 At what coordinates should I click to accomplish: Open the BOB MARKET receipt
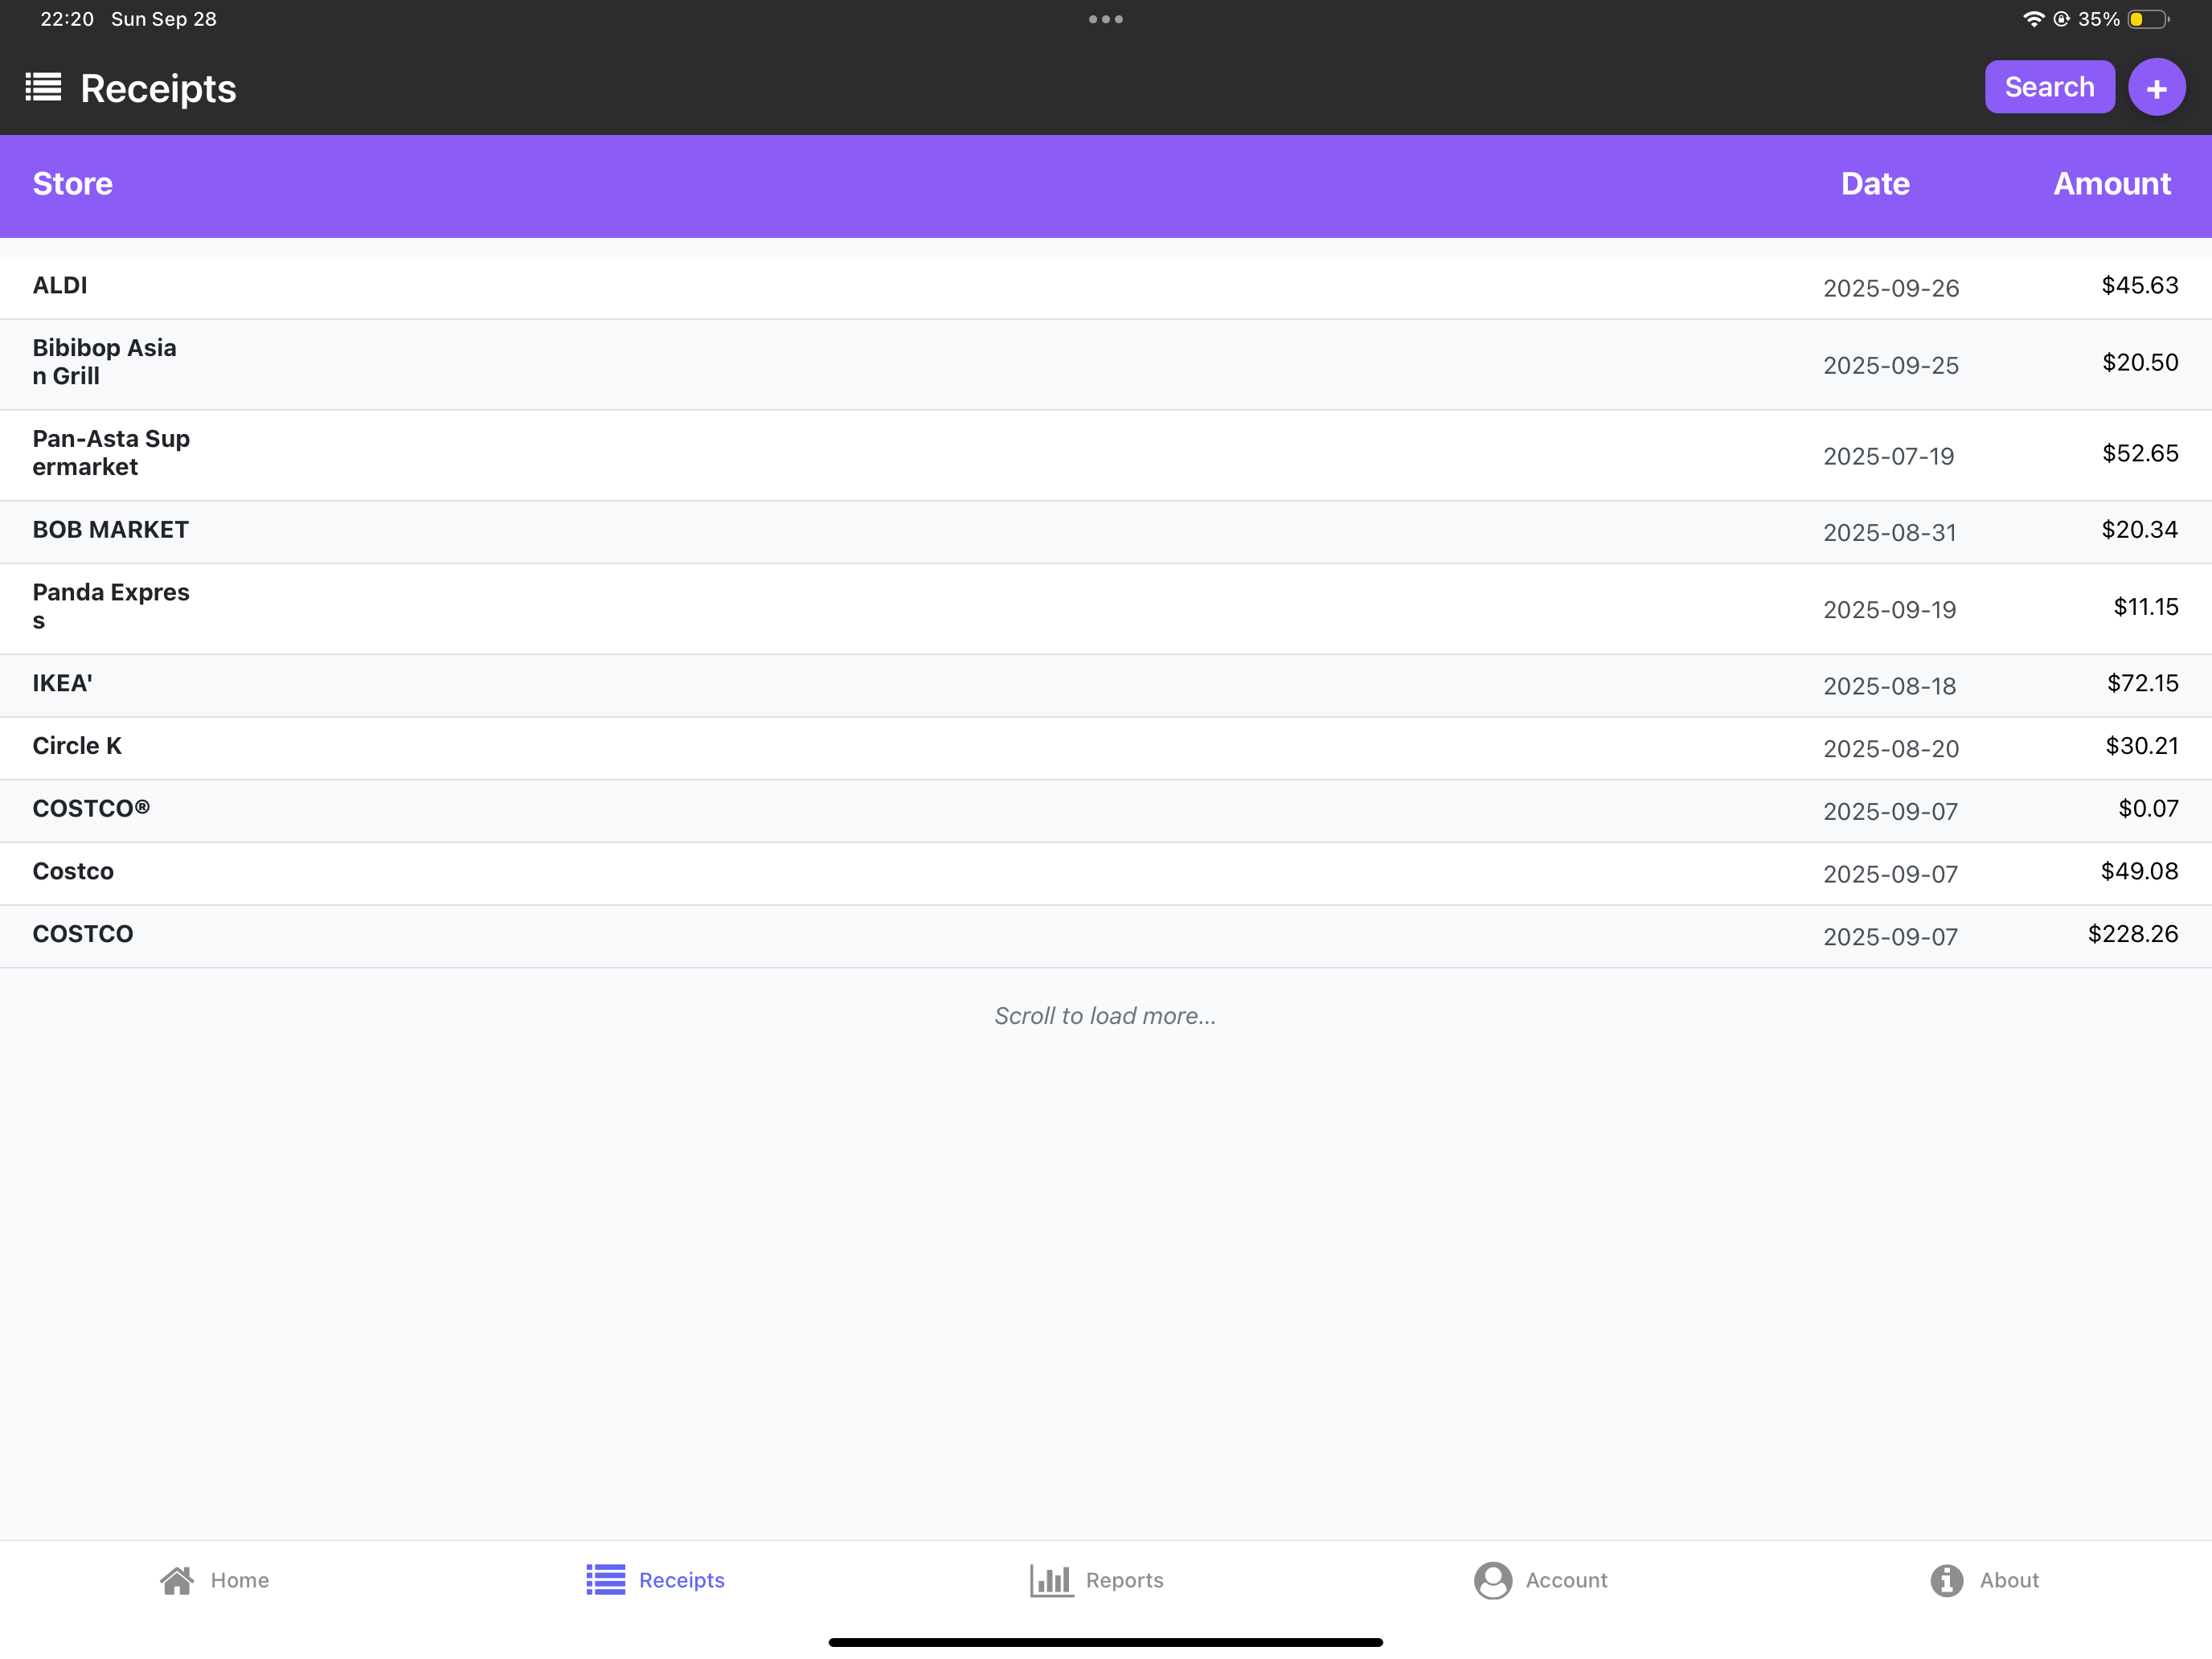1106,532
